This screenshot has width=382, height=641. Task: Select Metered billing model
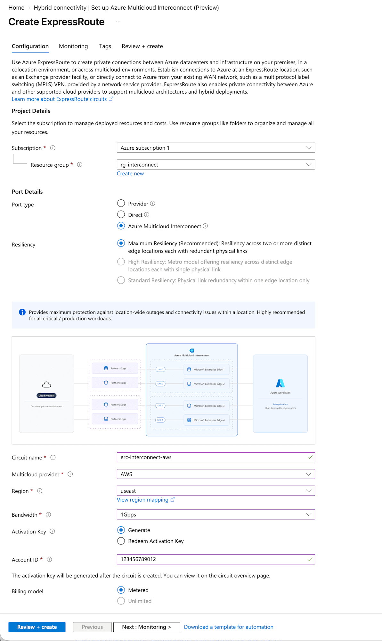click(121, 590)
